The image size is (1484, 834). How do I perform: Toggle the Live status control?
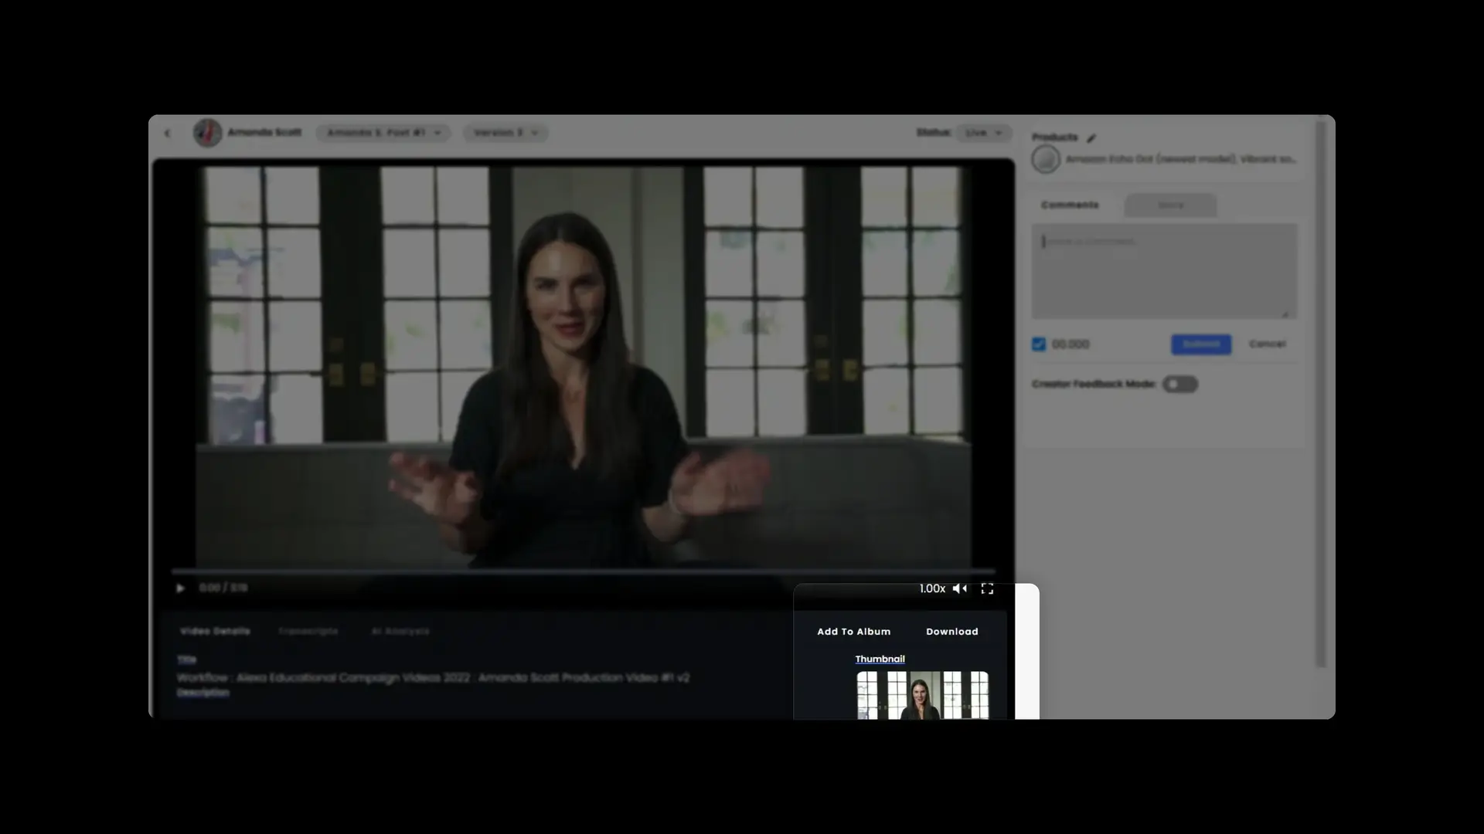983,133
